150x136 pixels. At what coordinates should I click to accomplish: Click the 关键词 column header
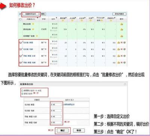[x=31, y=19]
